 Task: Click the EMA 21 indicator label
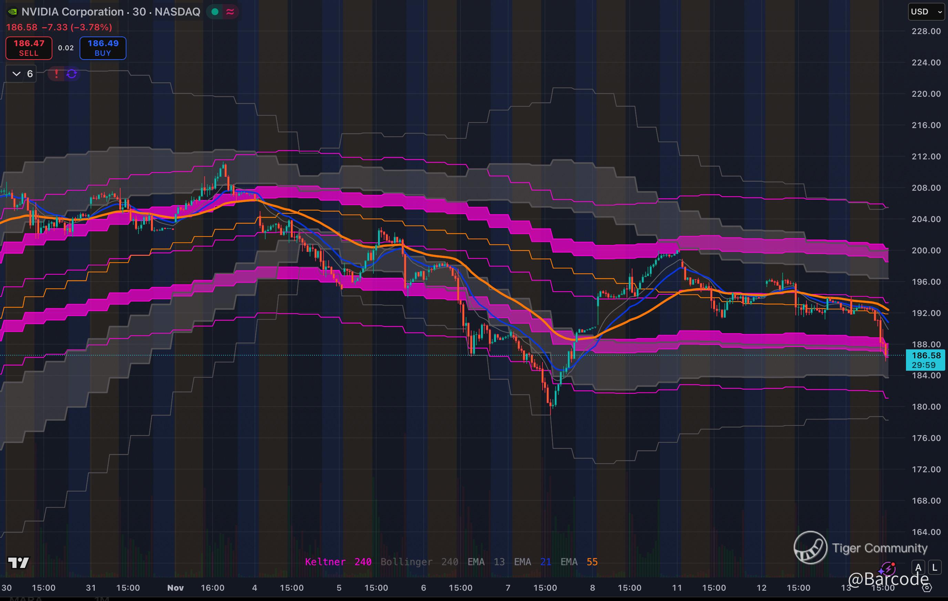(x=532, y=562)
